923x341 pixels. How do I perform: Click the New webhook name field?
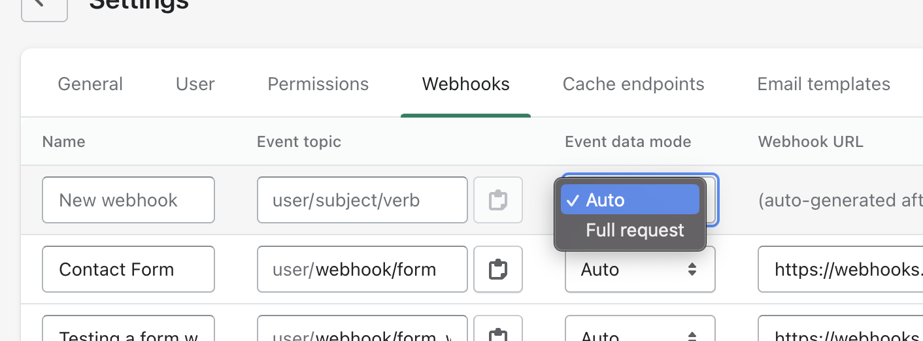point(128,200)
